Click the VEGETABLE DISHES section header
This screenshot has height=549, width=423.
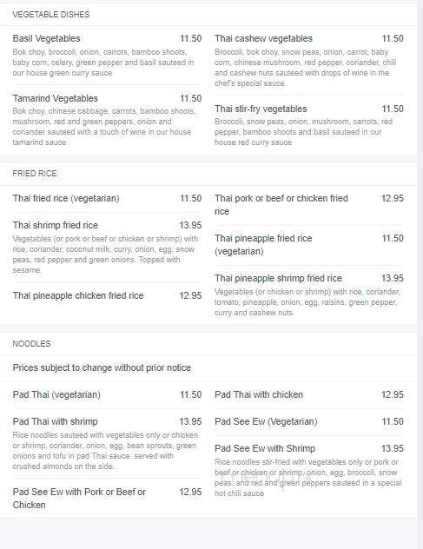click(51, 15)
